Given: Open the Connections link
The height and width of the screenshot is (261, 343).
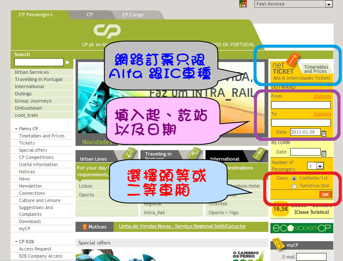Looking at the screenshot, I should 32,194.
